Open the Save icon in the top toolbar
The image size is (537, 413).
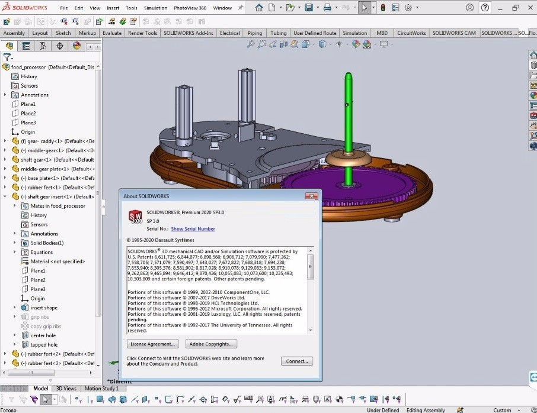(x=309, y=7)
